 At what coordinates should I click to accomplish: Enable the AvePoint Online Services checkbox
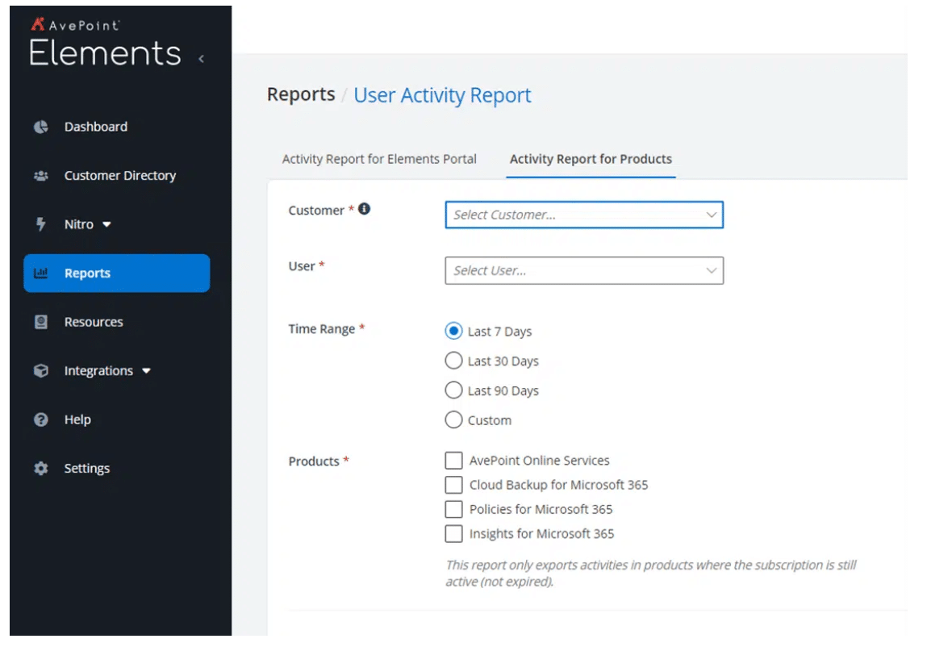coord(453,461)
